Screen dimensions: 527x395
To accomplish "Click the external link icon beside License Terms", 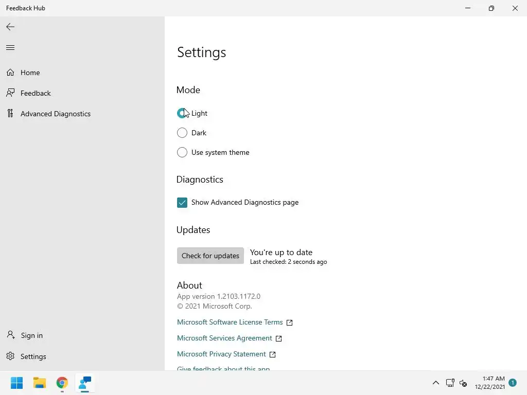I will tap(289, 322).
